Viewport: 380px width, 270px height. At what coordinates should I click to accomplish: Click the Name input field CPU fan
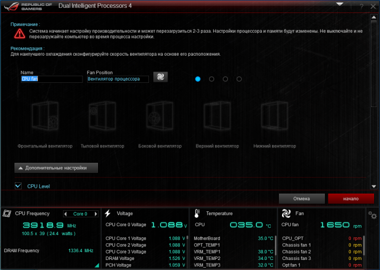(52, 79)
